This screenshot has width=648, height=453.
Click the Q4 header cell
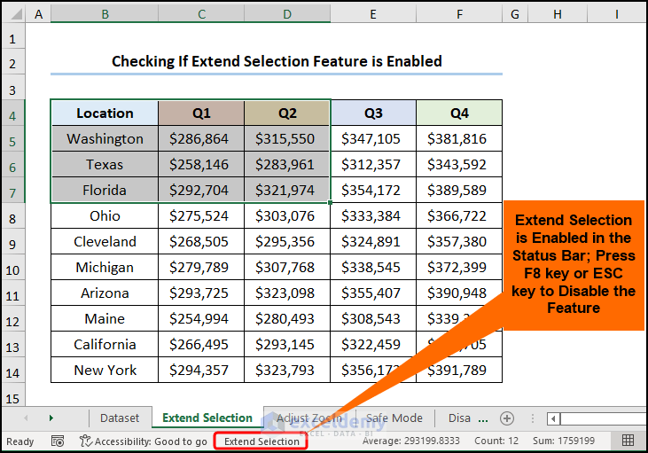459,113
